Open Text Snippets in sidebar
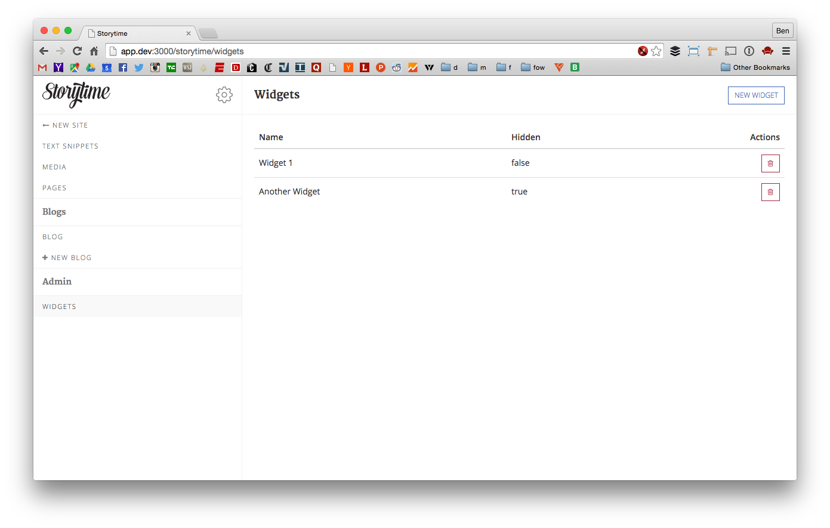Screen dimensions: 830x528 pos(70,146)
